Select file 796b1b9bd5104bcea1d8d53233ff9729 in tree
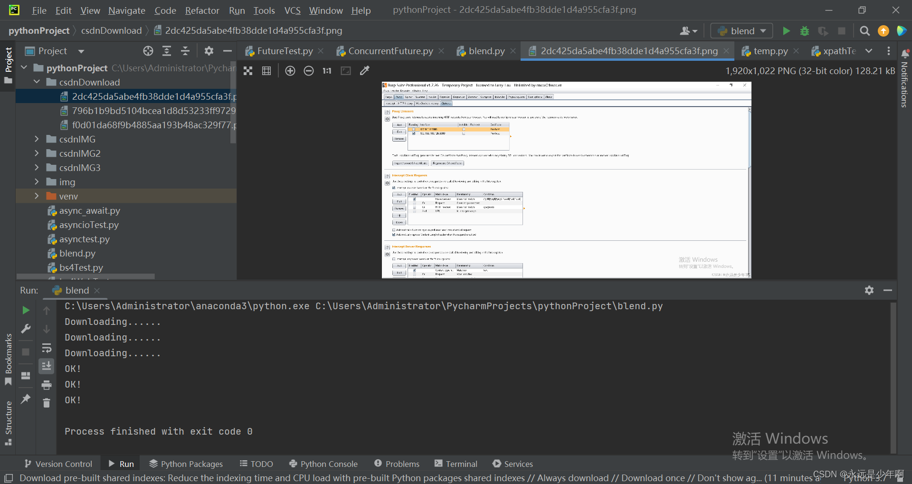 coord(148,111)
